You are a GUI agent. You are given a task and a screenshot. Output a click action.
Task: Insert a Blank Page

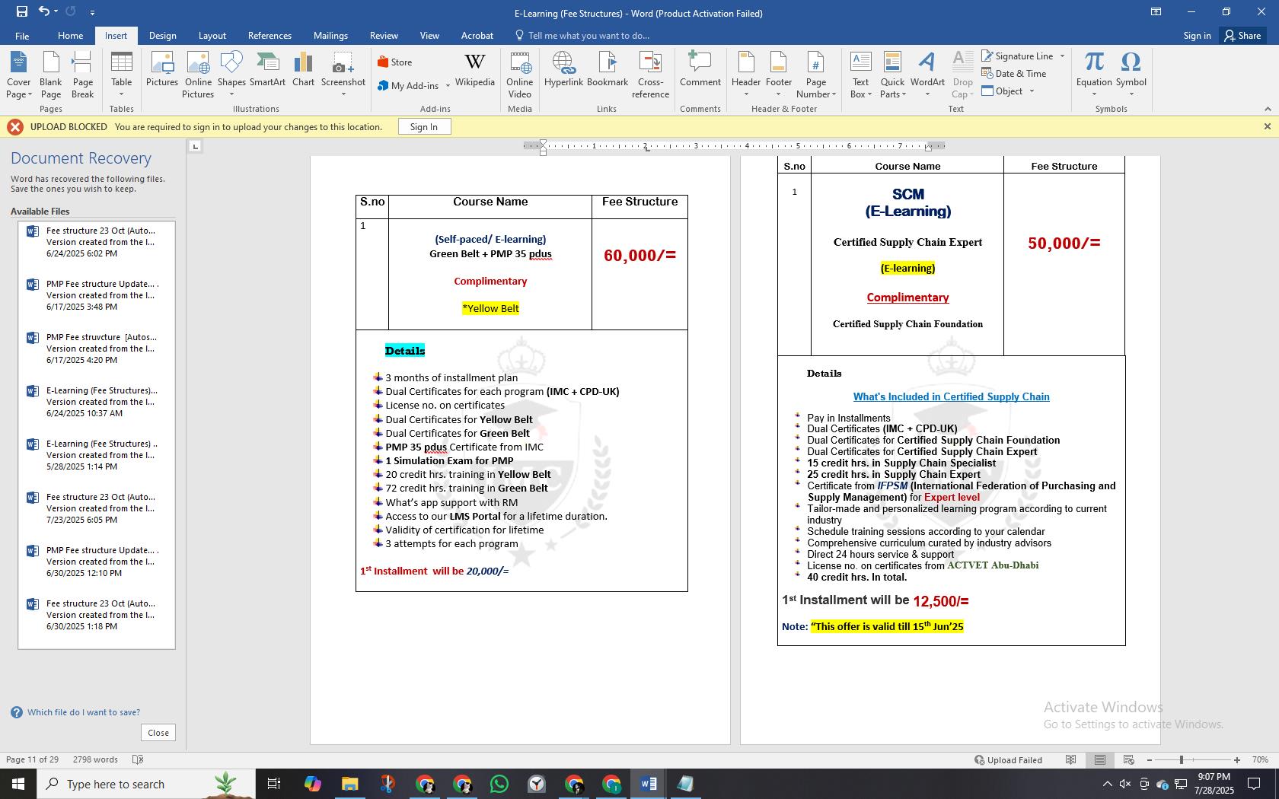(x=51, y=75)
